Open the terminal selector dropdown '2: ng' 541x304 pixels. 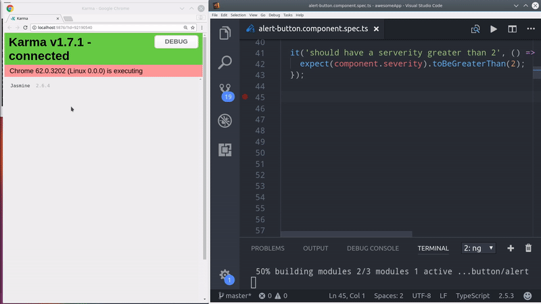coord(479,248)
